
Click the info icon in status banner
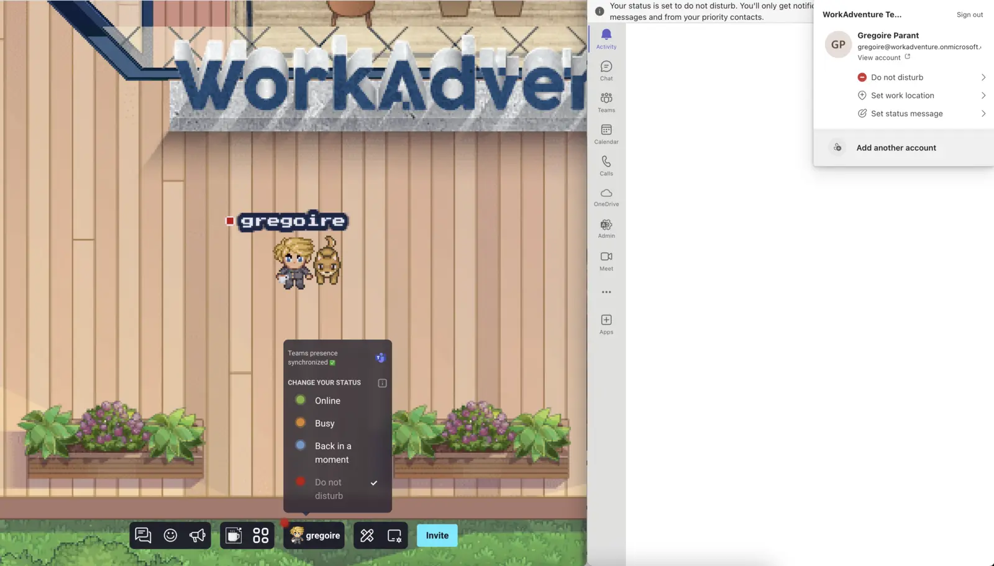pos(600,11)
